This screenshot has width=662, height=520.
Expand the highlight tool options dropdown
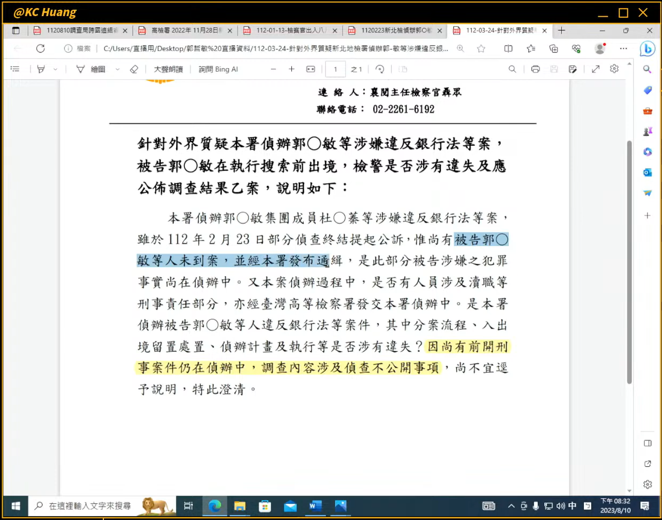55,69
